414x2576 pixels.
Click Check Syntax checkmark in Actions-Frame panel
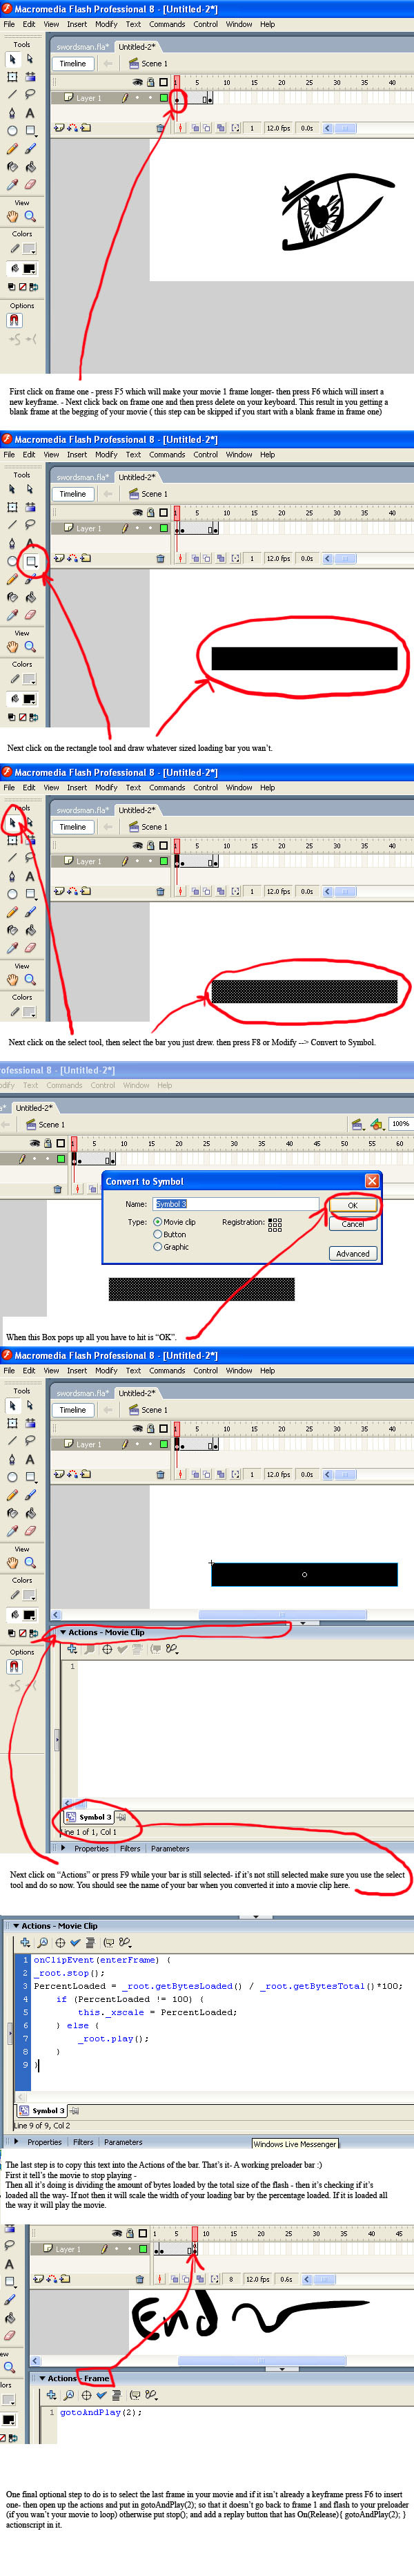click(x=101, y=2395)
